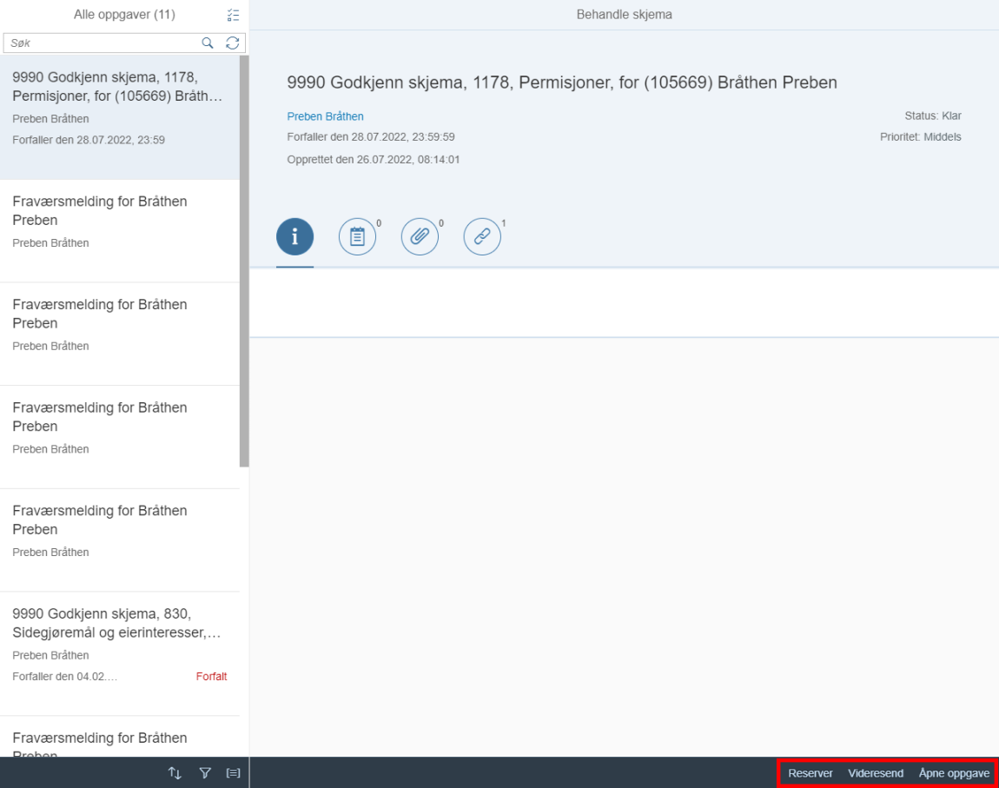
Task: Refresh the task list
Action: point(233,43)
